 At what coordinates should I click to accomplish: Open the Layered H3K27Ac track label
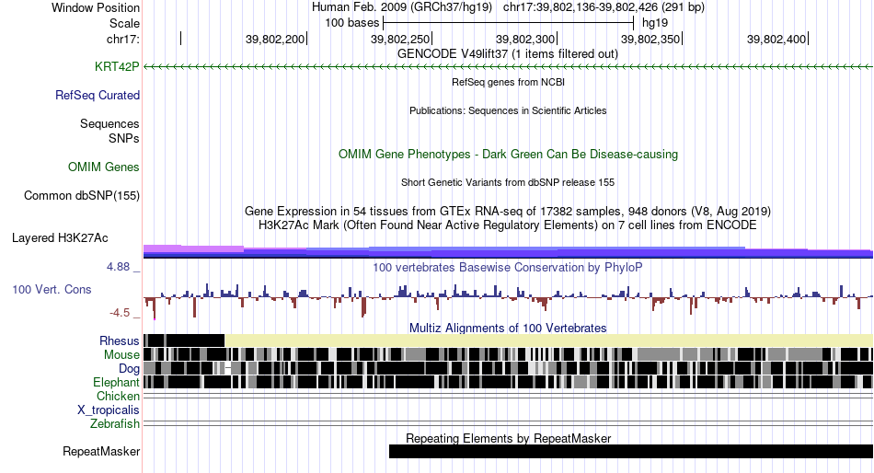click(x=60, y=238)
